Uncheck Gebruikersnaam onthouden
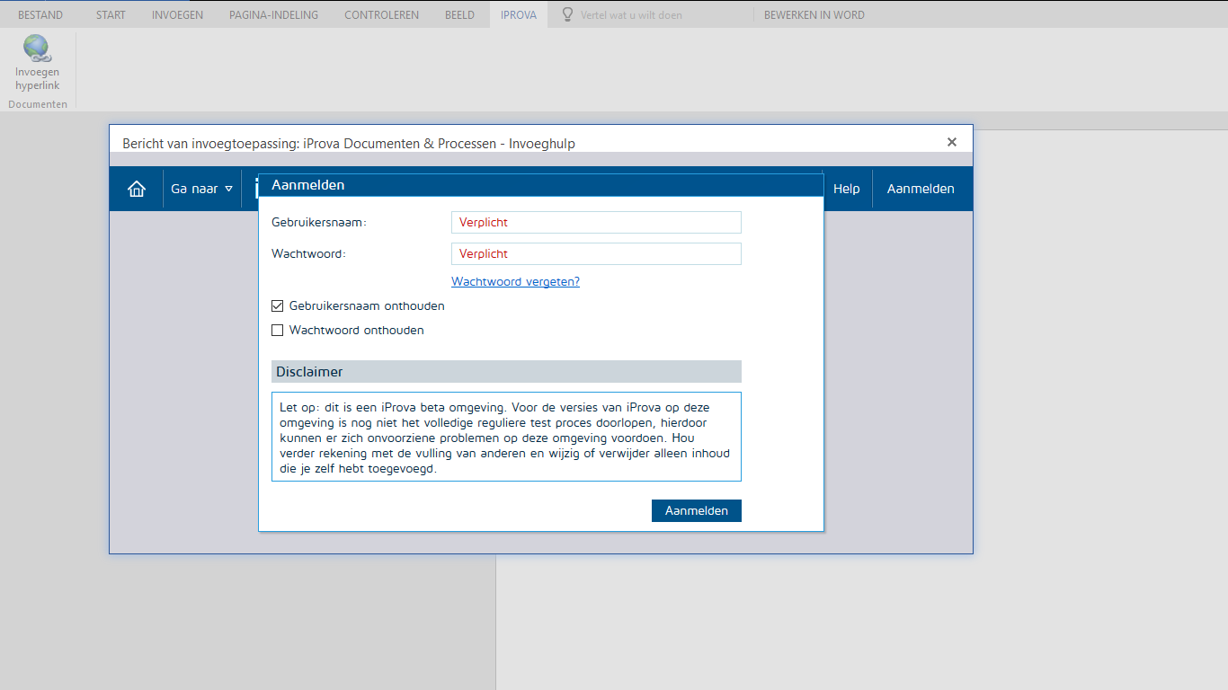Viewport: 1228px width, 690px height. click(278, 306)
